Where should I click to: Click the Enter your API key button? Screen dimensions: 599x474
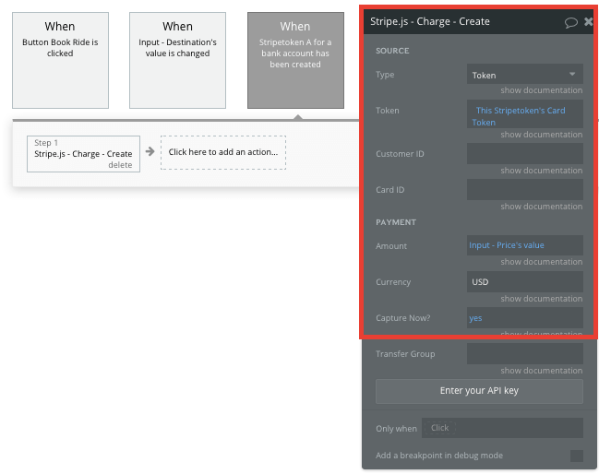click(479, 391)
